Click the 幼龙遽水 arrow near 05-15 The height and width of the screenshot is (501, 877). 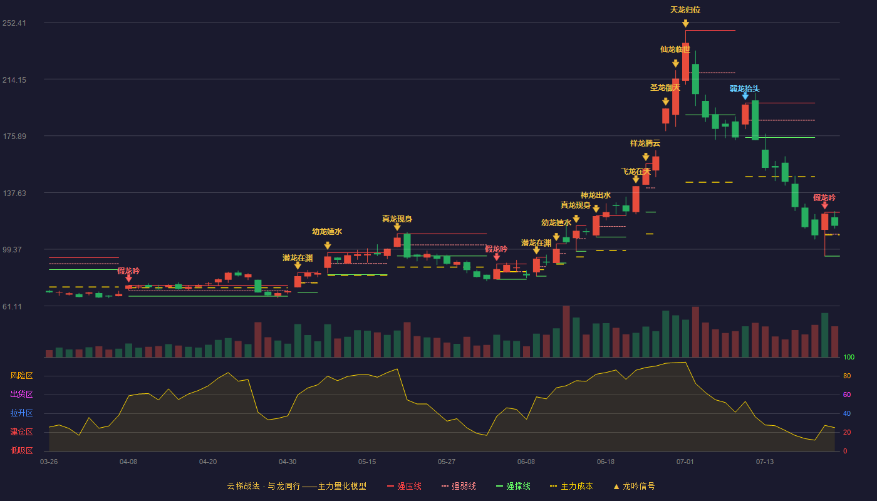point(327,245)
